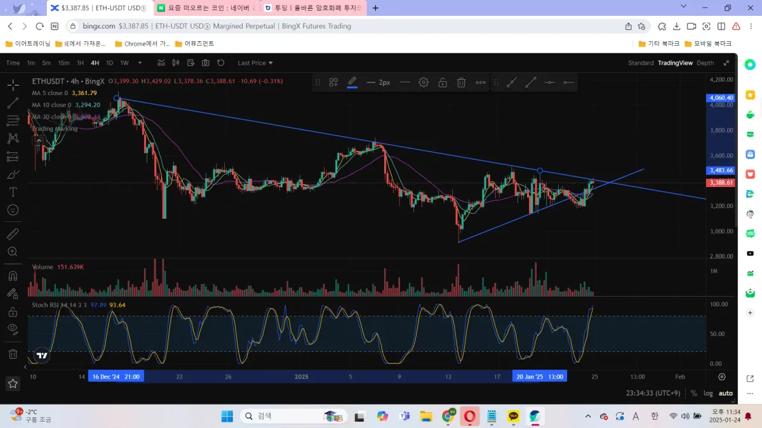
Task: Select the trend line drawing tool
Action: pos(13,103)
